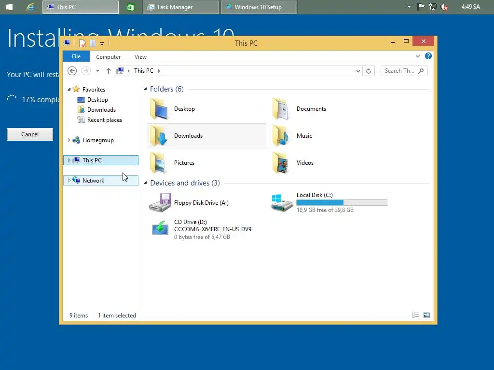Screen dimensions: 494x370
Task: Click the search magnifier icon
Action: (421, 71)
